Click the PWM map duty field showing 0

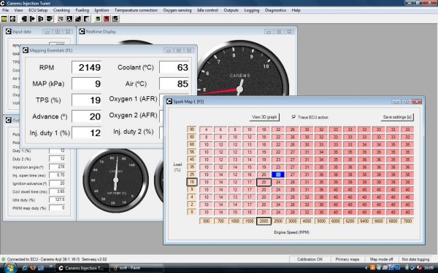coord(57,207)
